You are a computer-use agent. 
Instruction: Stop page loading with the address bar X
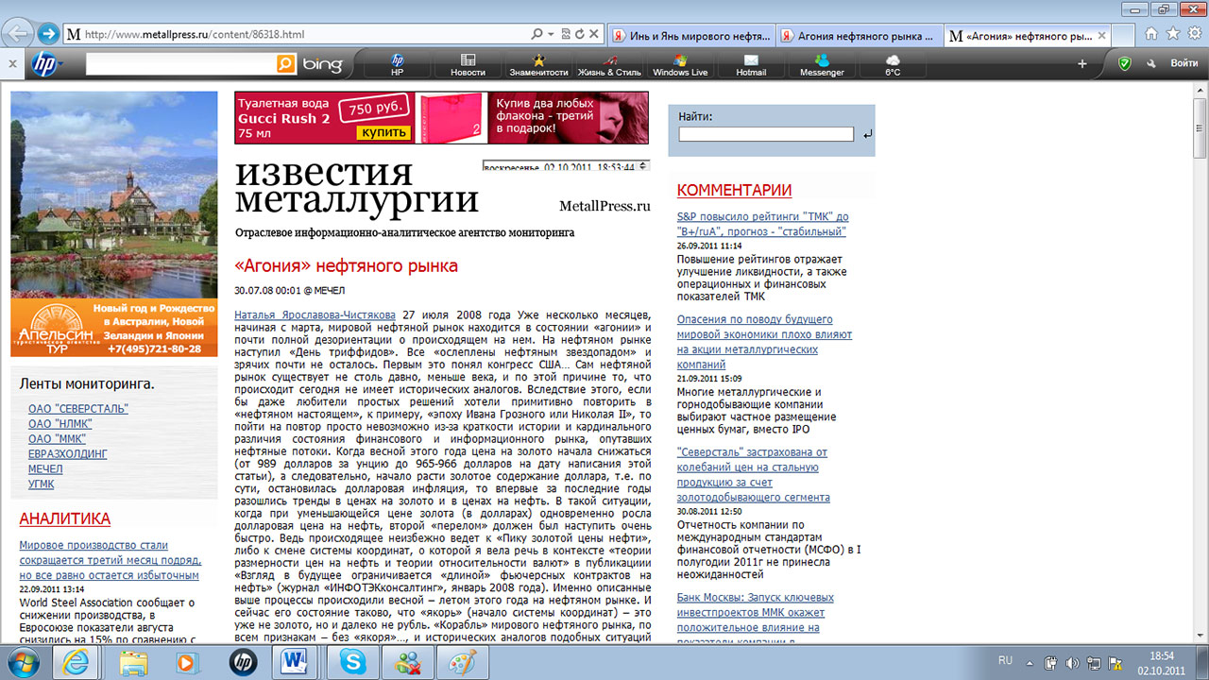[x=592, y=35]
